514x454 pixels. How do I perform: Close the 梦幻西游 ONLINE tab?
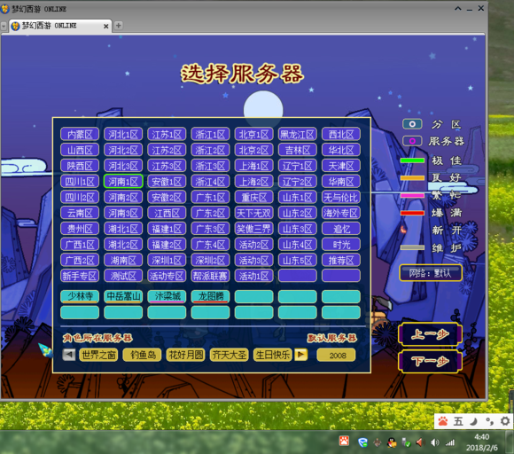pos(105,26)
